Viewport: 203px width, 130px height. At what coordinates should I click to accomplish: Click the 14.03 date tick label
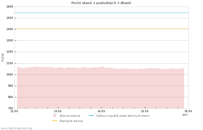[x=101, y=111]
